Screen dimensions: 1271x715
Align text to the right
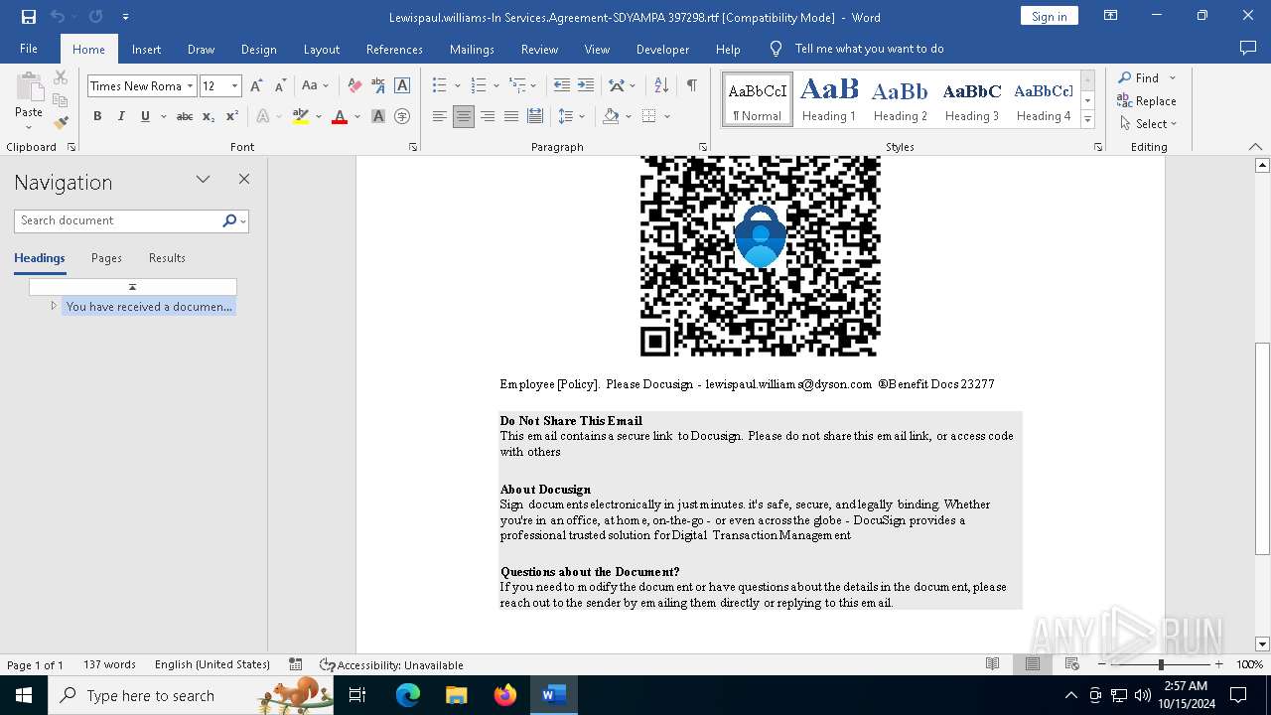point(488,116)
